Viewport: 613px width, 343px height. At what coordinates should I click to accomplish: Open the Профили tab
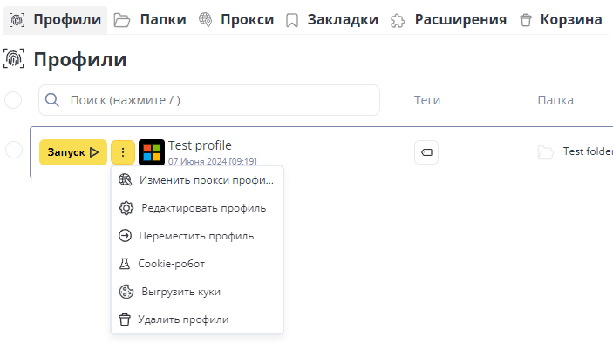(55, 20)
